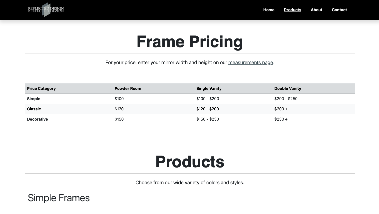379x214 pixels.
Task: Click the Price Category column header
Action: click(41, 88)
